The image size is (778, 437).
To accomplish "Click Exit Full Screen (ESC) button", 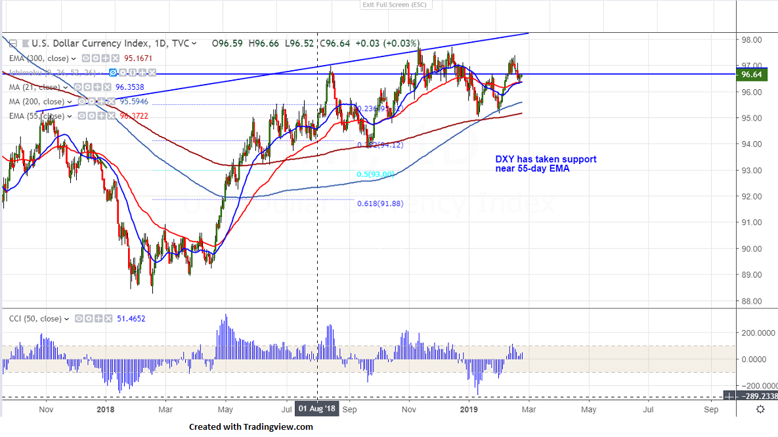I will click(396, 5).
